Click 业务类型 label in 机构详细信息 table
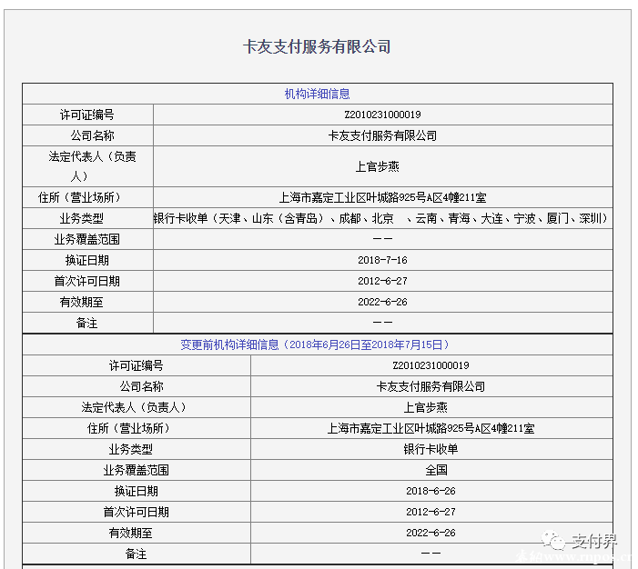This screenshot has height=569, width=638. [81, 219]
